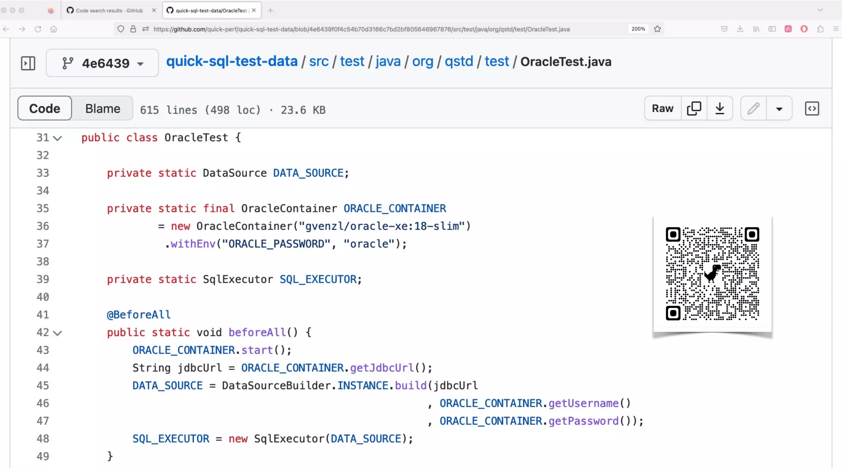
Task: Open the symbols panel icon
Action: tap(812, 108)
